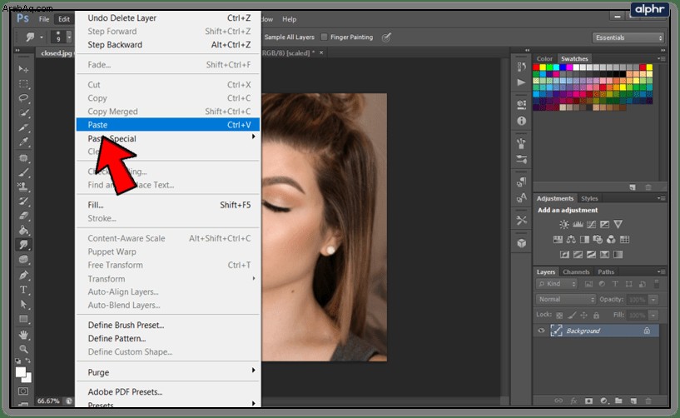Screen dimensions: 680x418
Task: Select the Lasso tool
Action: (x=23, y=98)
